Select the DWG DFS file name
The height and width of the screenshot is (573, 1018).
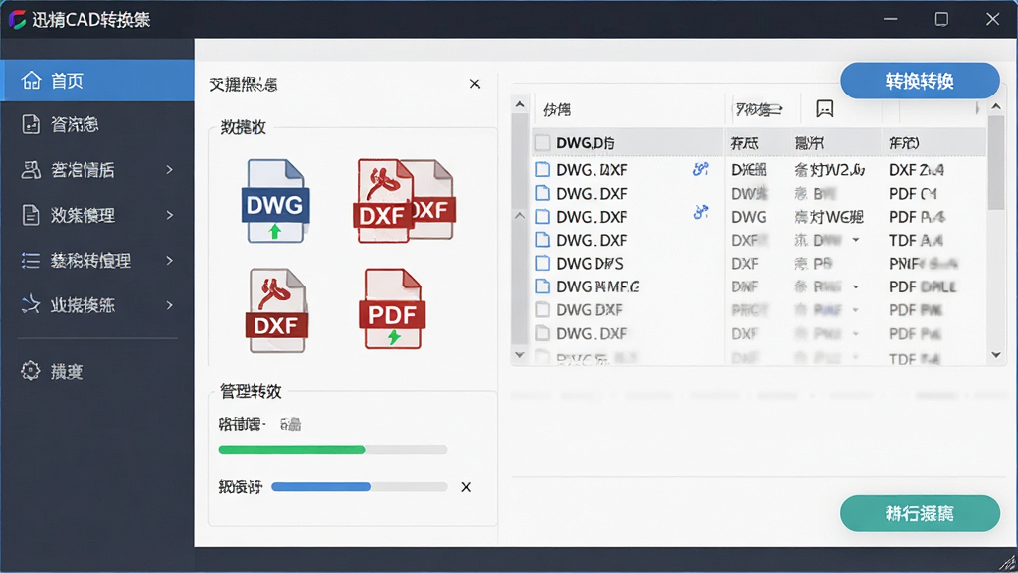(590, 263)
